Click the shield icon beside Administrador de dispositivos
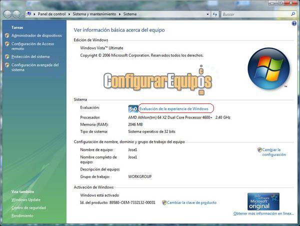Screen dimensions: 300x226 click(7, 35)
